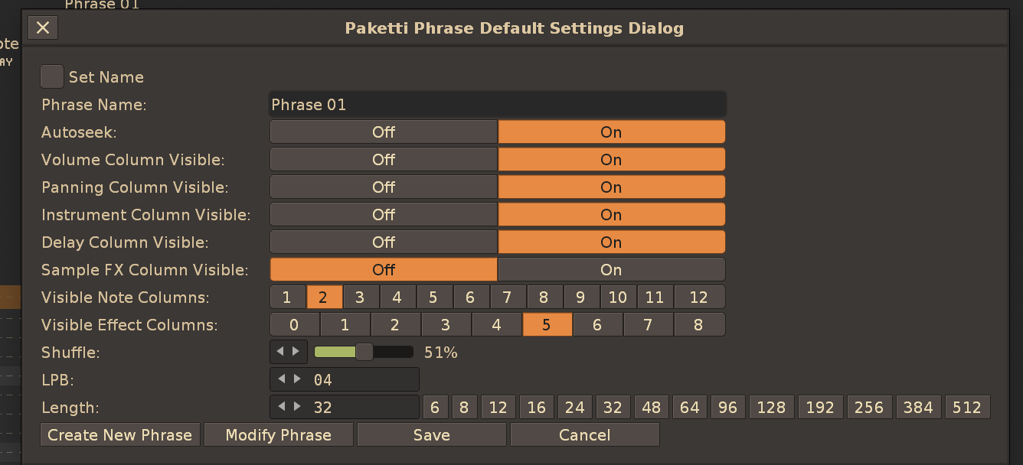
Task: Set Visible Effect Columns to 0
Action: tap(294, 324)
